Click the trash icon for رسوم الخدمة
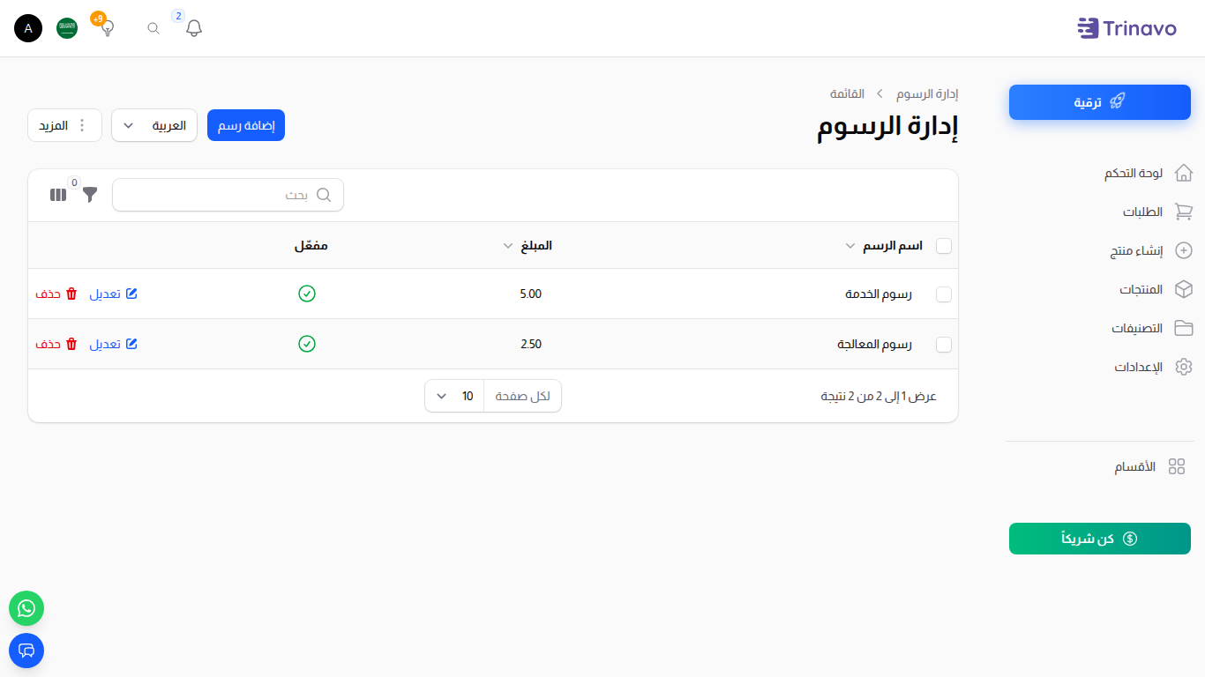The height and width of the screenshot is (677, 1205). 71,294
